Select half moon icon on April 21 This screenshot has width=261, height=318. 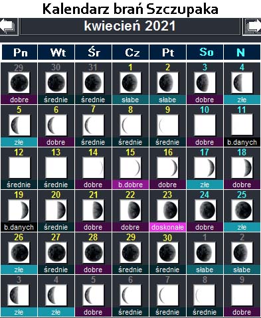[x=93, y=210]
